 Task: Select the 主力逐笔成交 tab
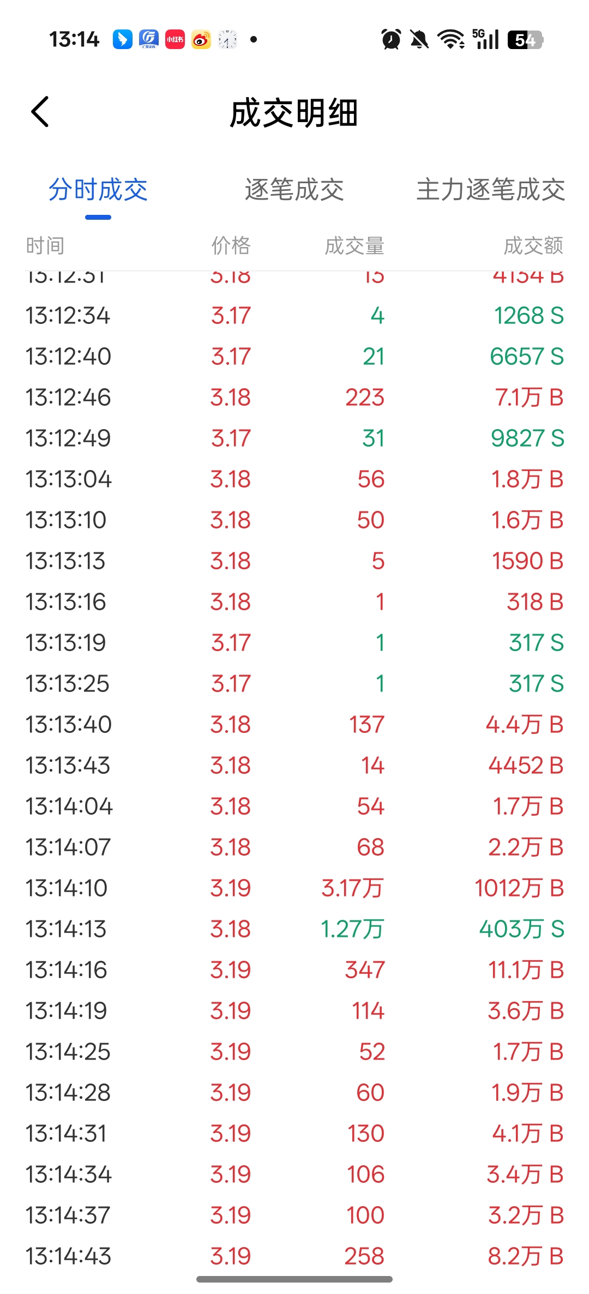coord(490,190)
